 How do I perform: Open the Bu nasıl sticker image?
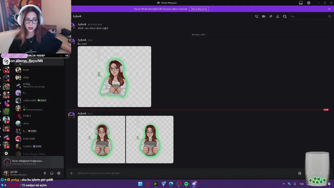114,77
